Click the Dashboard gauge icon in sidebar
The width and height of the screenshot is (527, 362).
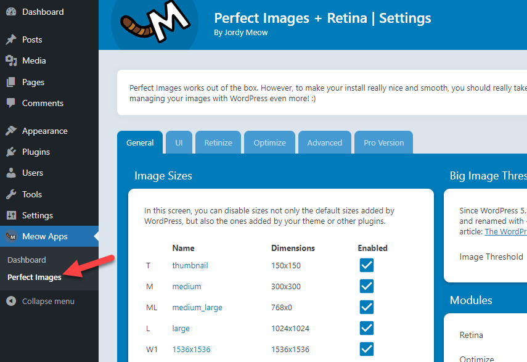click(11, 12)
